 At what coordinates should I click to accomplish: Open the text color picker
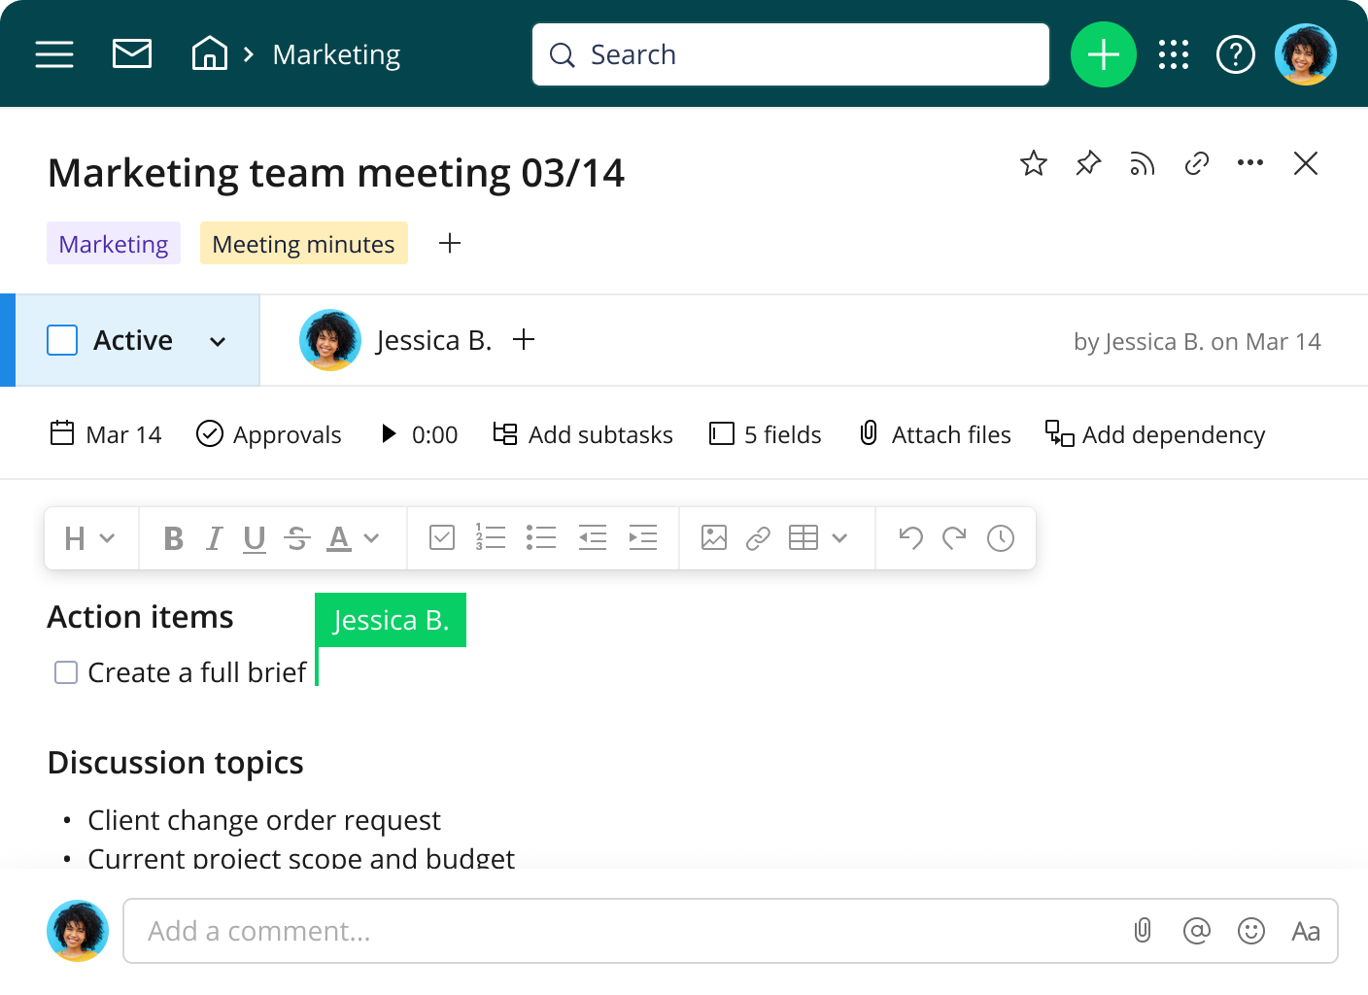pos(339,537)
